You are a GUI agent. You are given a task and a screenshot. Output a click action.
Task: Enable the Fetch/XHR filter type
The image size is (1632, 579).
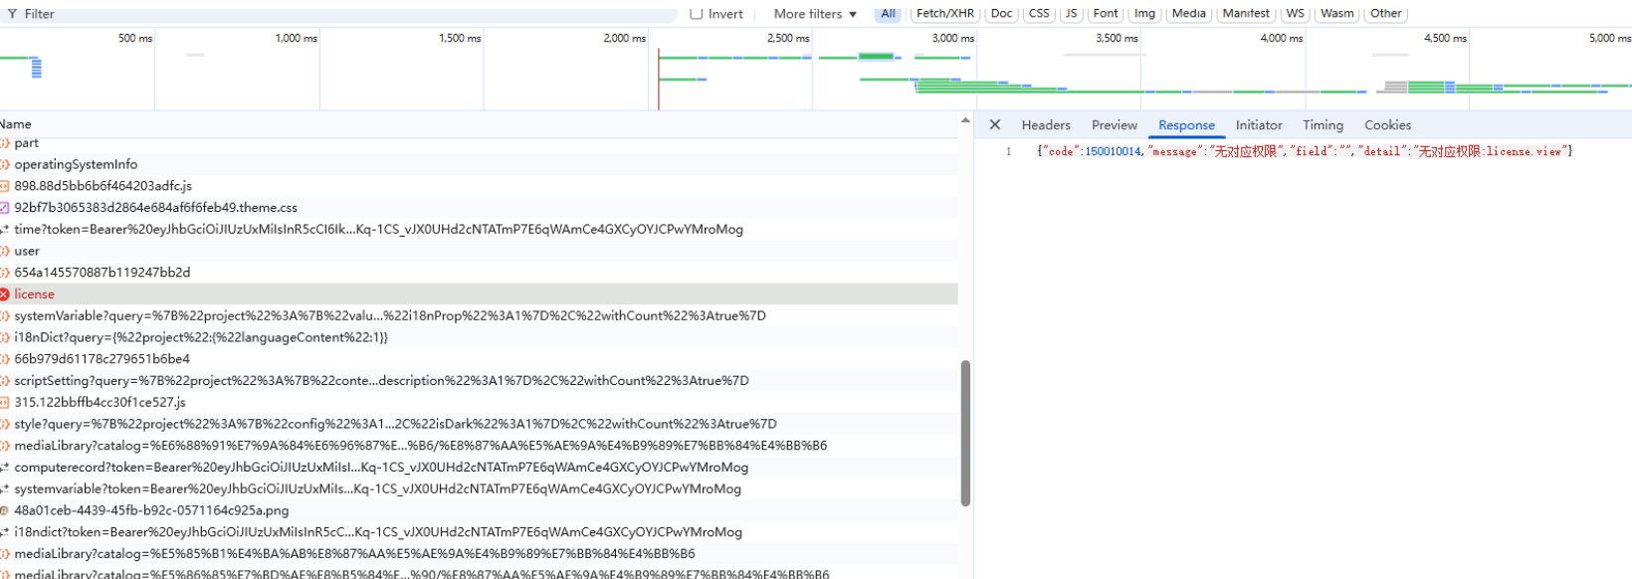[x=944, y=14]
